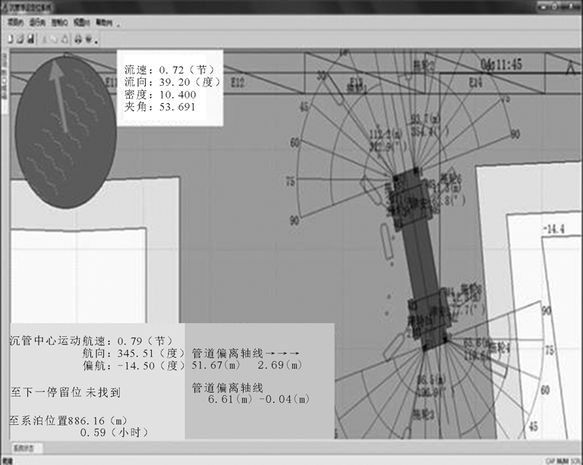The image size is (583, 465).
Task: Click the Cut toolbar icon
Action: tap(44, 38)
